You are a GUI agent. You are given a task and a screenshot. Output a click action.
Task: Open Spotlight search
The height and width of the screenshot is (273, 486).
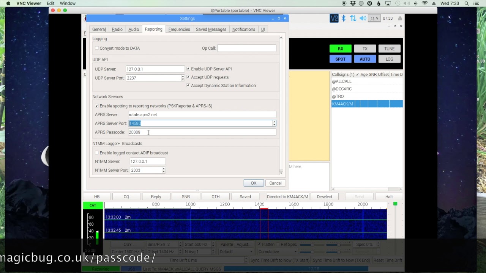tap(467, 3)
